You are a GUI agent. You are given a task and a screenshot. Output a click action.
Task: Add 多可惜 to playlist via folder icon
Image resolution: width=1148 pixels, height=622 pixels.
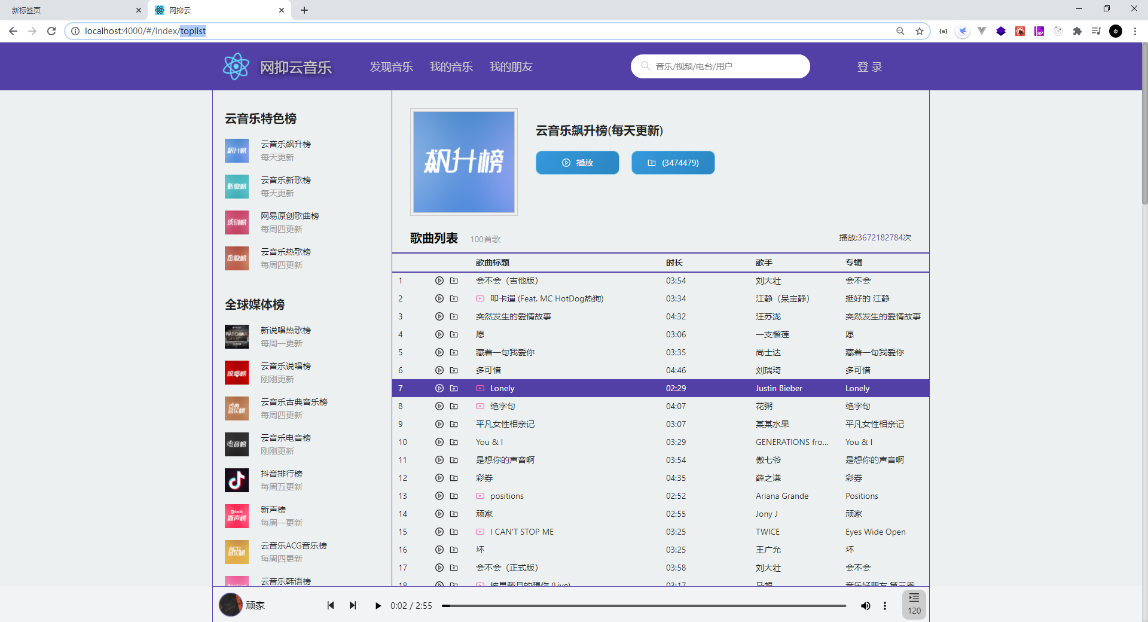454,370
